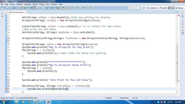
Task: Click line number 28 in the gutter
Action: (x=8, y=38)
